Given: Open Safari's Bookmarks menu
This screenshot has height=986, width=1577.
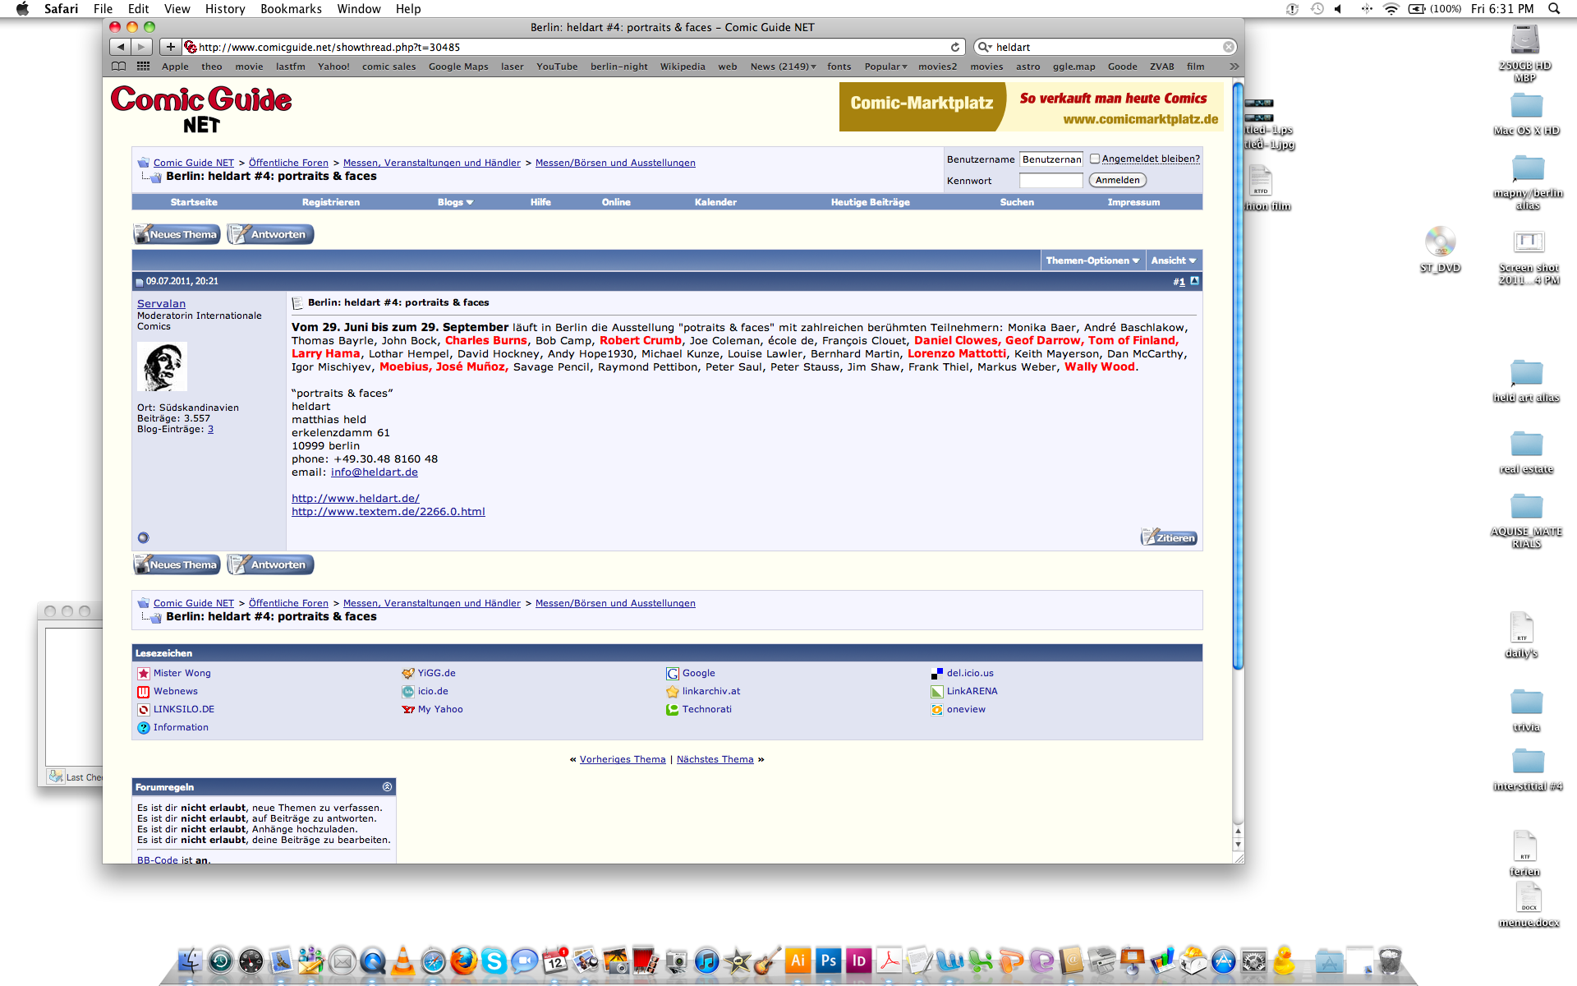Looking at the screenshot, I should [x=291, y=9].
